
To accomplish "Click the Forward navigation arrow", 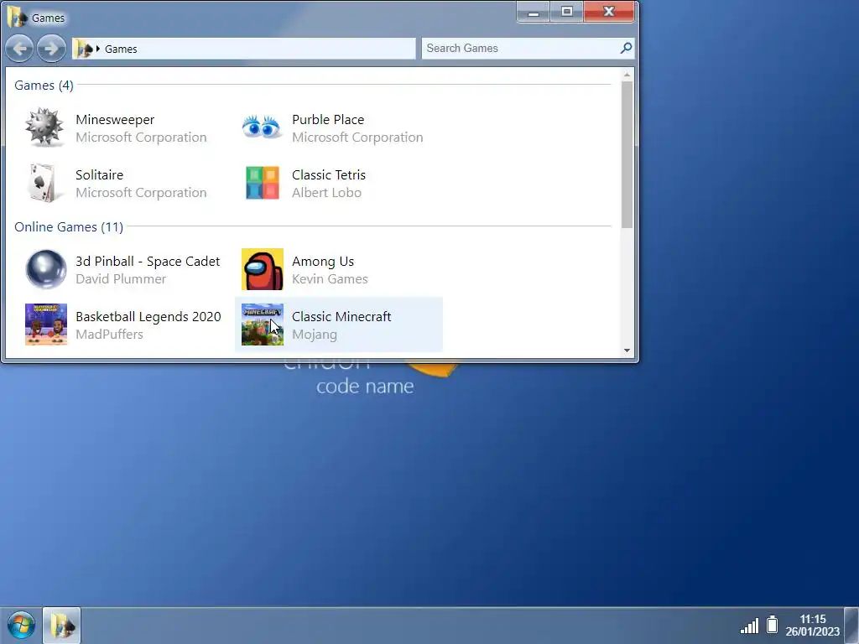I will click(x=51, y=49).
